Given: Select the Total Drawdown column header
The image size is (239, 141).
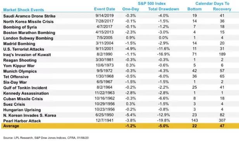Looking at the screenshot, I should pyautogui.click(x=163, y=9).
